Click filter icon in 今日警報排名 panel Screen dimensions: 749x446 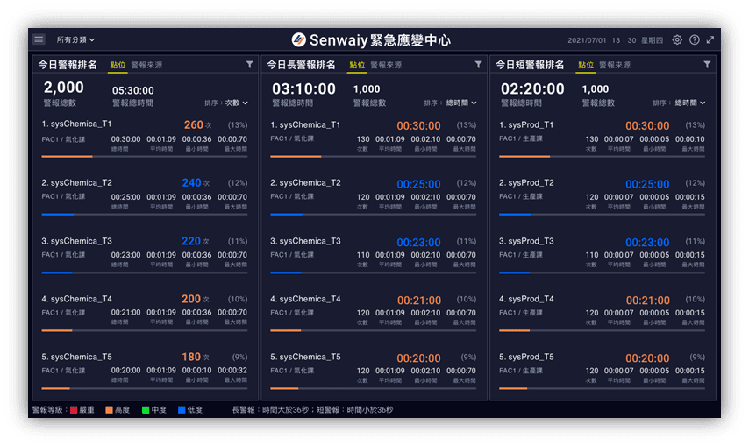pyautogui.click(x=249, y=65)
